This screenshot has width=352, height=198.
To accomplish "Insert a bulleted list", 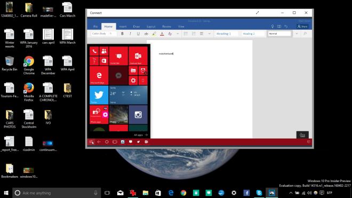I will (x=186, y=34).
